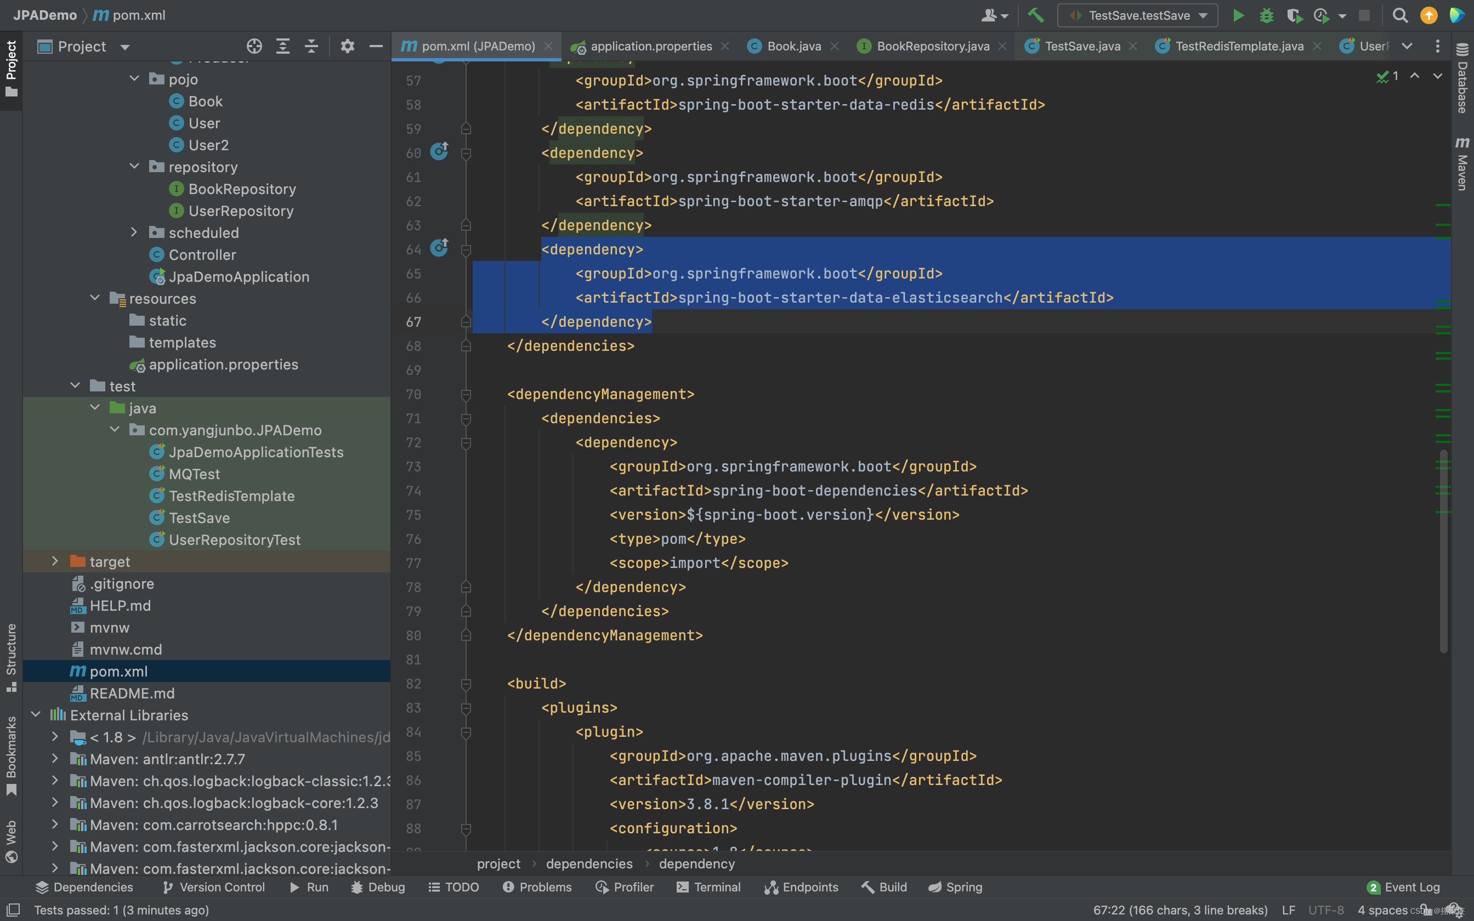Show hidden editor tabs dropdown arrow
The image size is (1474, 921).
1407,46
